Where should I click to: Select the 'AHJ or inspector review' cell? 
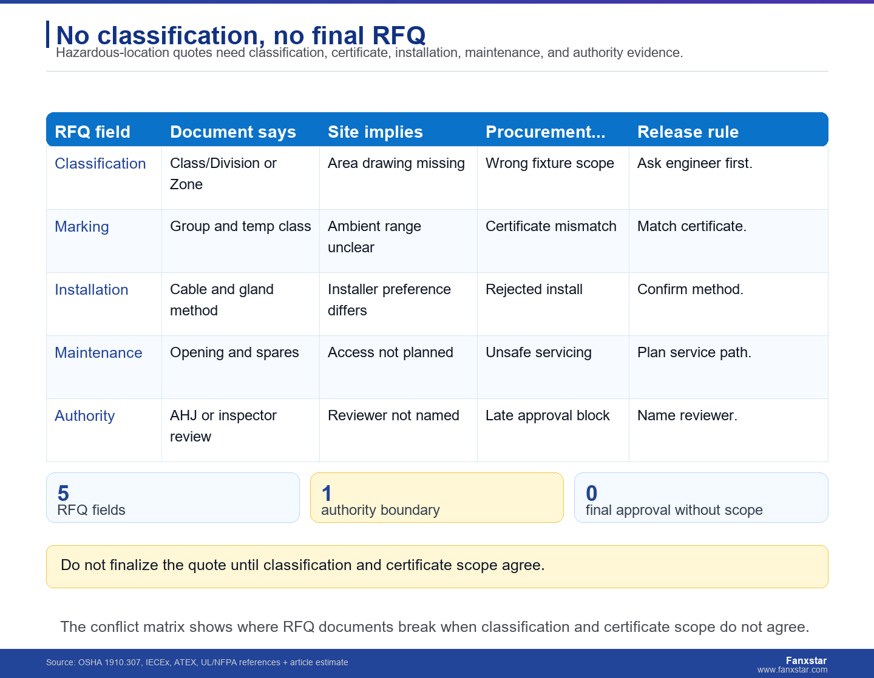[x=240, y=431]
